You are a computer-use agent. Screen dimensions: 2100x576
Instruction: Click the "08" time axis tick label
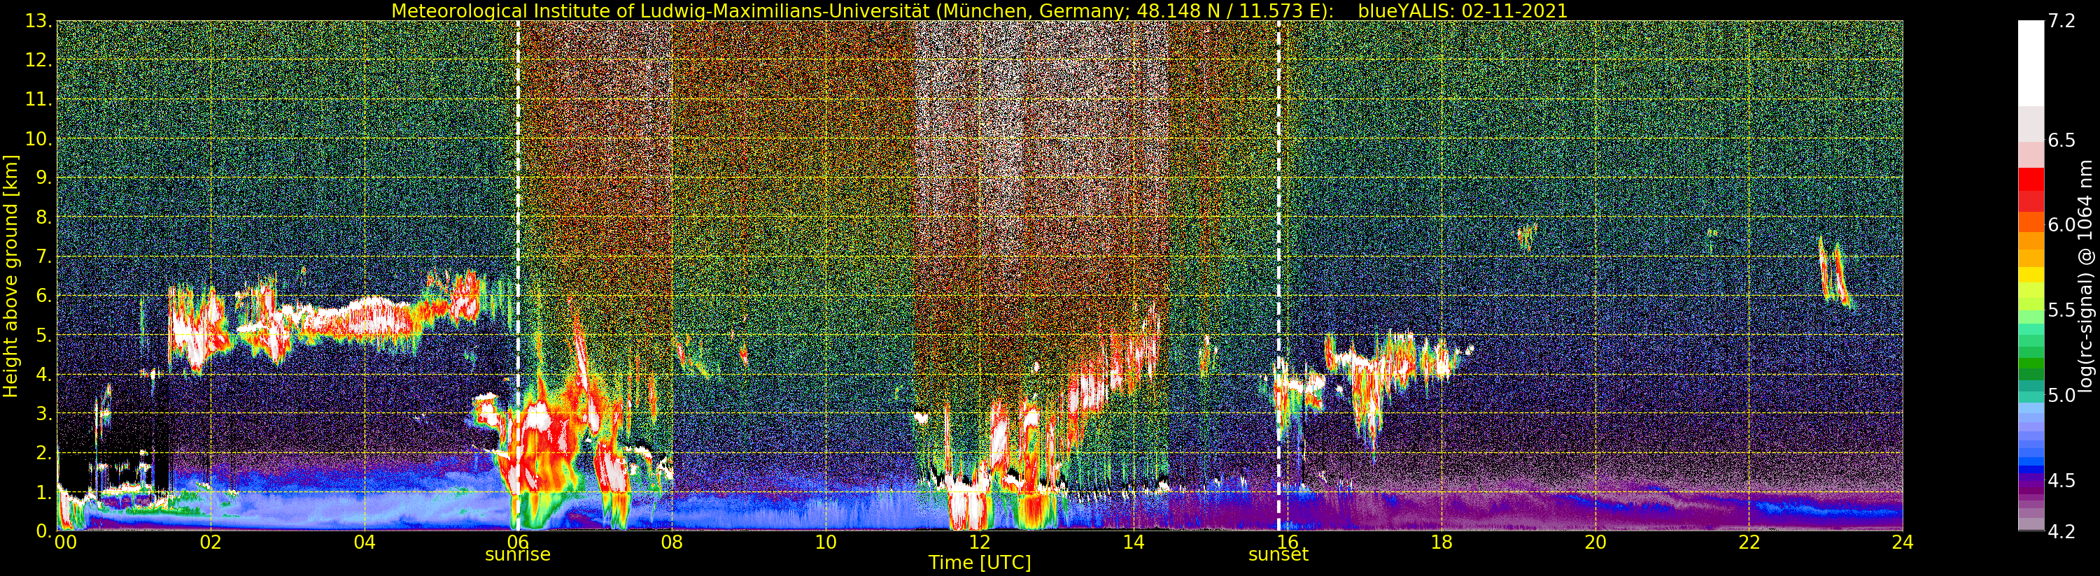click(x=672, y=542)
